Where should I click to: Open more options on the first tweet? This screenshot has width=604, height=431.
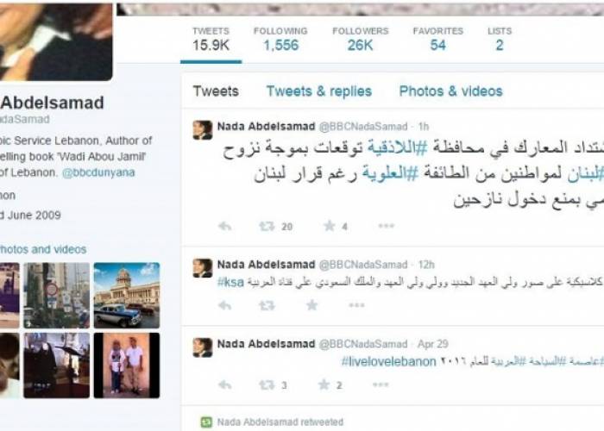(386, 226)
